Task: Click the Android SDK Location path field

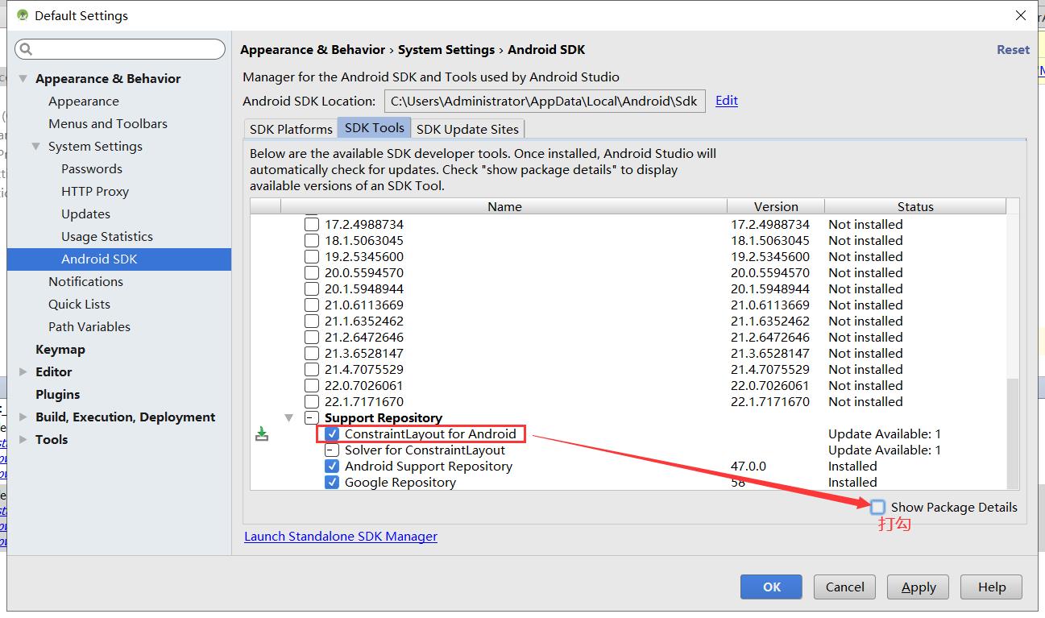Action: point(545,101)
